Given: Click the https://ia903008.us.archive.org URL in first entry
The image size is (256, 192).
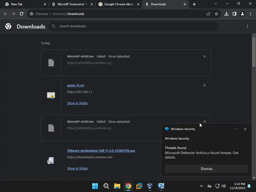Looking at the screenshot, I should coord(89,63).
